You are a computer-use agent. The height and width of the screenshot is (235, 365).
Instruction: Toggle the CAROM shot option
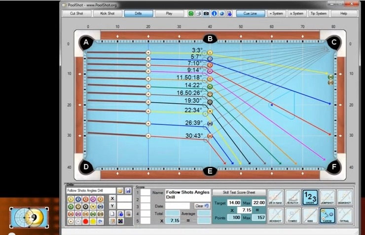[327, 216]
